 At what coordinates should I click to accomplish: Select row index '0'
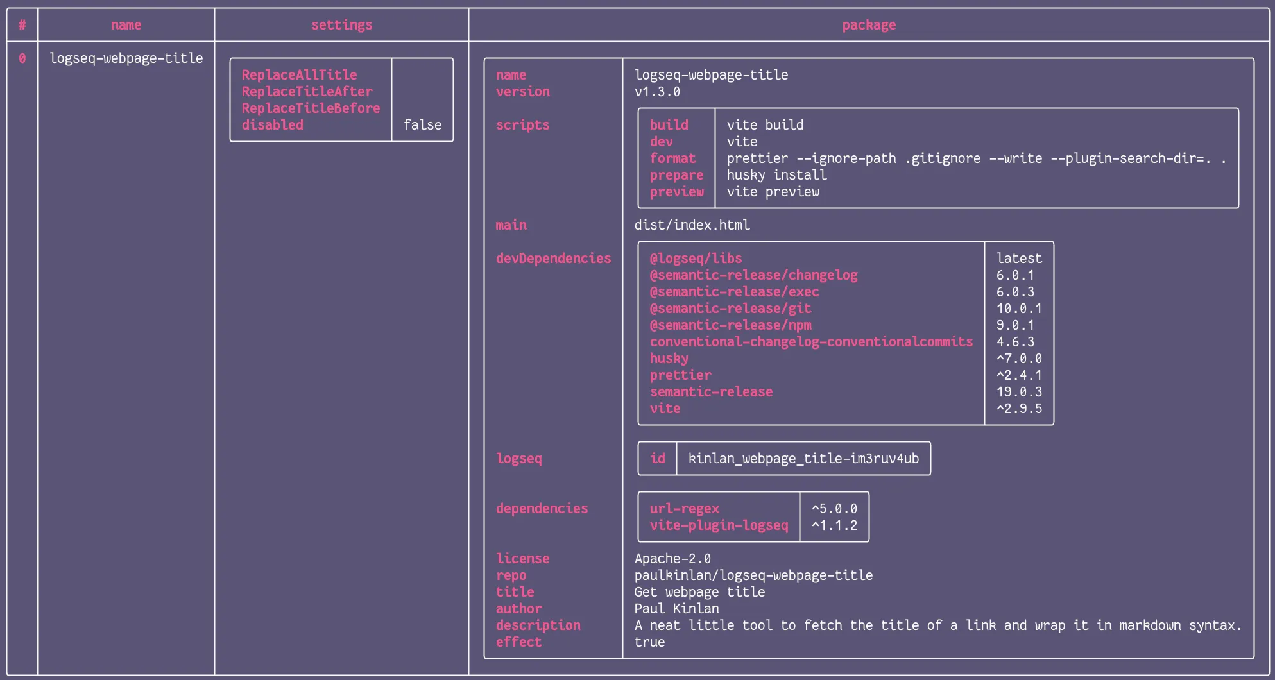click(22, 58)
